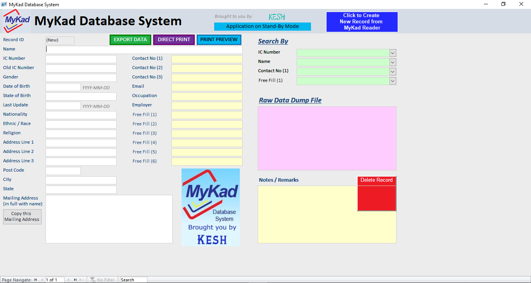Click the MyKad logo in header

17,21
